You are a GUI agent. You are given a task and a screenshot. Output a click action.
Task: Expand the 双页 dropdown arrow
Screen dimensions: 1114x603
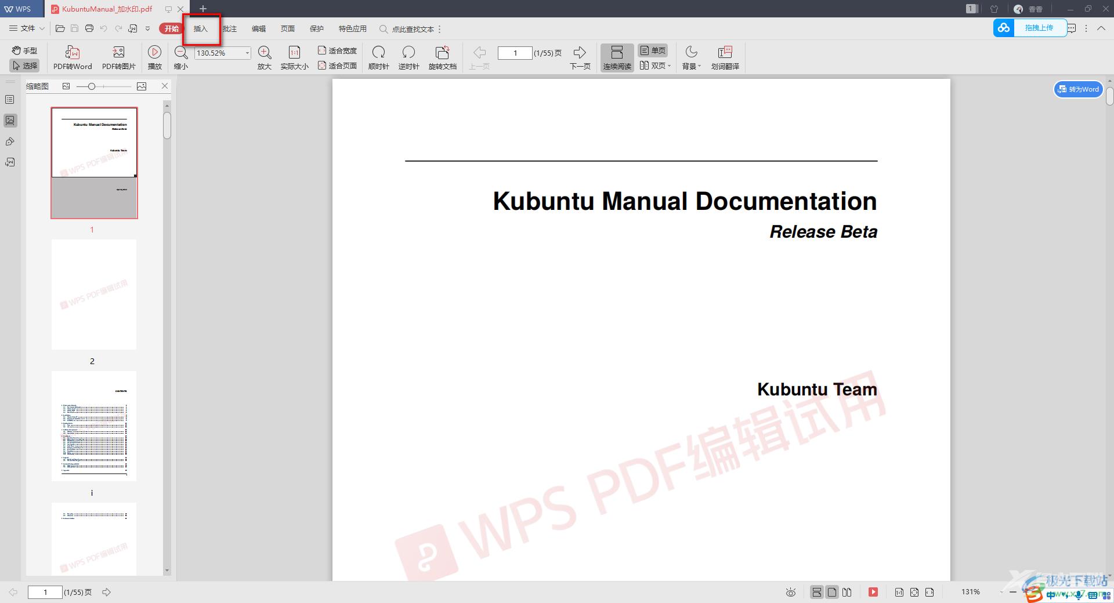670,66
